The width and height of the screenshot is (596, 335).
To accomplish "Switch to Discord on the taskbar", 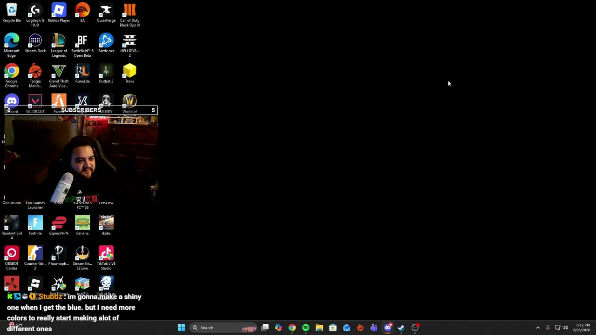I will tap(387, 328).
